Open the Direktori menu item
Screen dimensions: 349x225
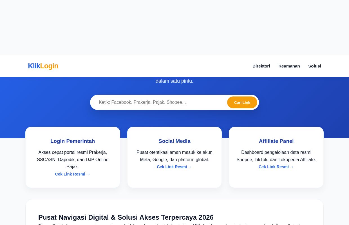point(261,66)
